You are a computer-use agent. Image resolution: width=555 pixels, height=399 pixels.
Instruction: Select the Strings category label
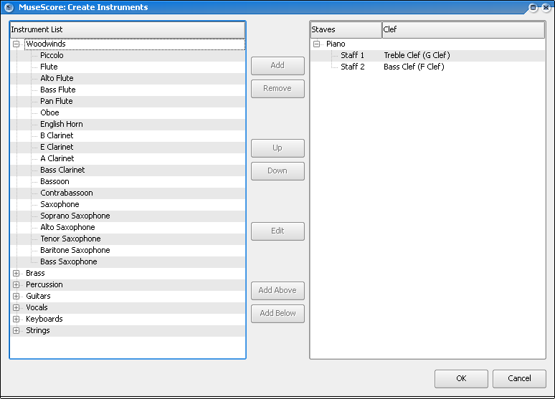[37, 330]
